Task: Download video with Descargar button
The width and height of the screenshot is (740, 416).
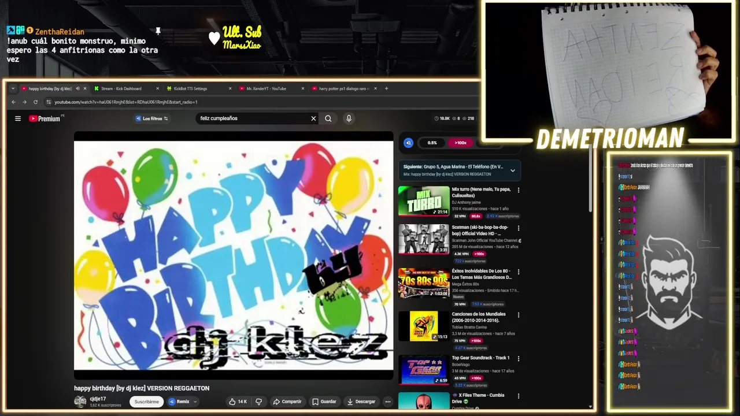Action: click(x=361, y=402)
